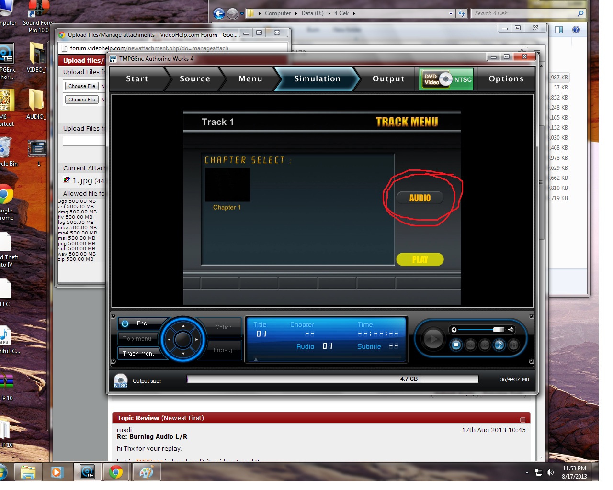Open the Menu stage tab
Image resolution: width=613 pixels, height=490 pixels.
coord(250,78)
